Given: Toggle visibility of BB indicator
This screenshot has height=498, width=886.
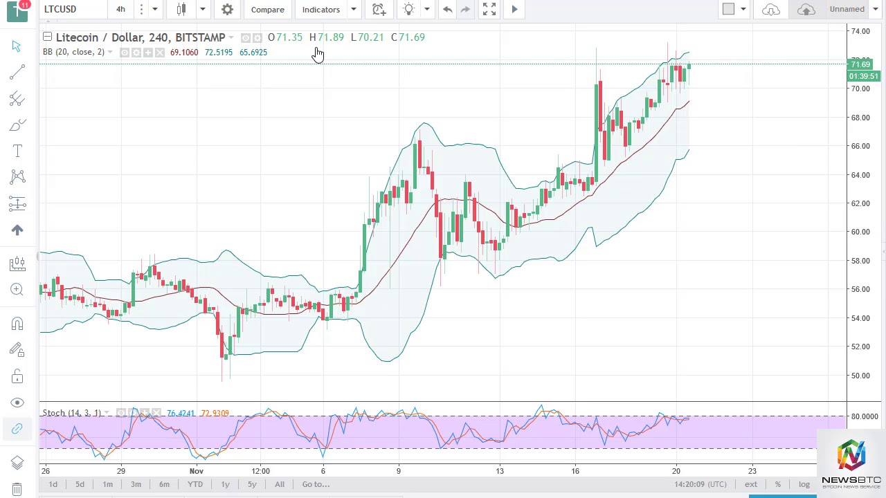Looking at the screenshot, I should (x=125, y=53).
